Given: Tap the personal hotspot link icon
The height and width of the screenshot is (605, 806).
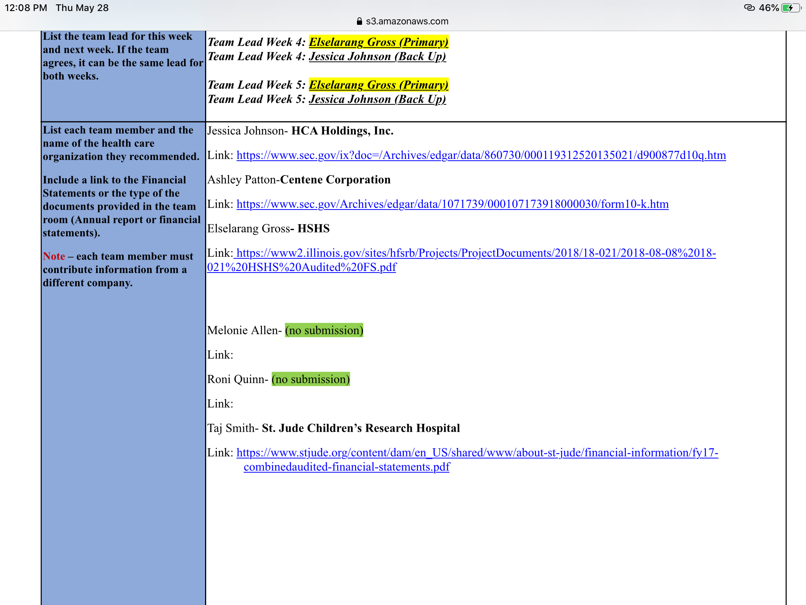Looking at the screenshot, I should coord(749,8).
